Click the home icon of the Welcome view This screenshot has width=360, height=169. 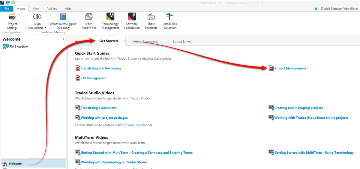(x=5, y=164)
